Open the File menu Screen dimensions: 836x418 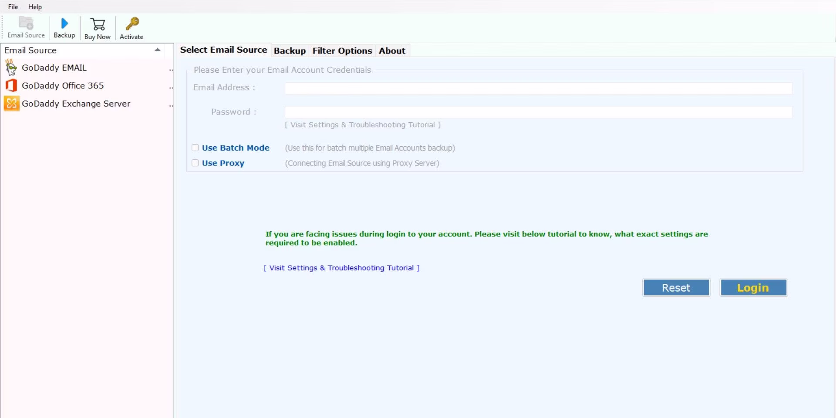pos(13,7)
